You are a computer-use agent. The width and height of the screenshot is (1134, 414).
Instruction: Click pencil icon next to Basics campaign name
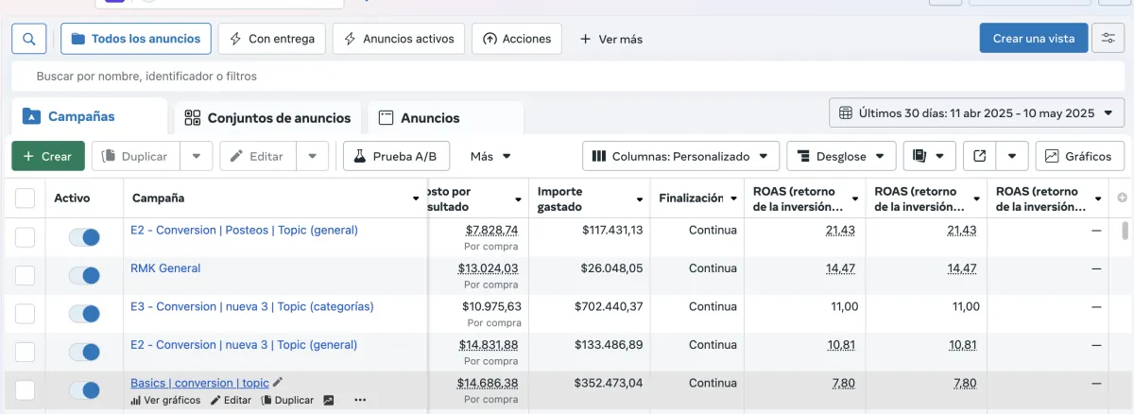[278, 383]
